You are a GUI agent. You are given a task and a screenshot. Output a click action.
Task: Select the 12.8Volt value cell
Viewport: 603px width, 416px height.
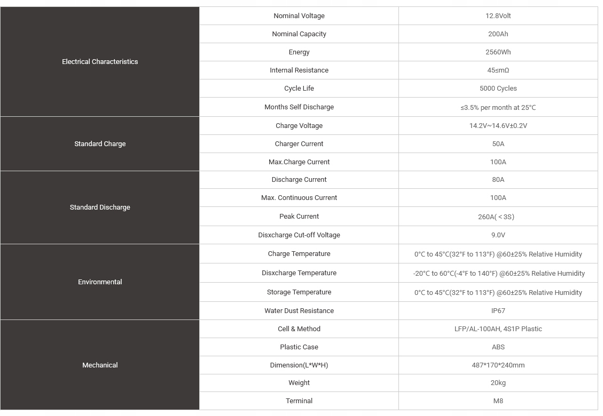(498, 16)
